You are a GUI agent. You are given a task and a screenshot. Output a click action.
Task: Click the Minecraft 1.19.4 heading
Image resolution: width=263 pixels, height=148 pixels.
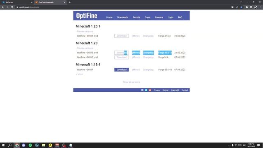pos(88,65)
